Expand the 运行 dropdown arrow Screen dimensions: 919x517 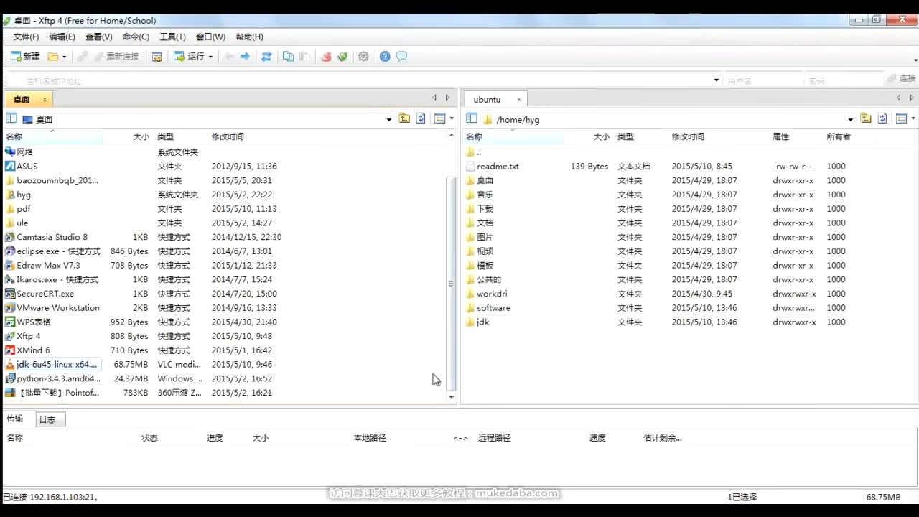pyautogui.click(x=210, y=57)
